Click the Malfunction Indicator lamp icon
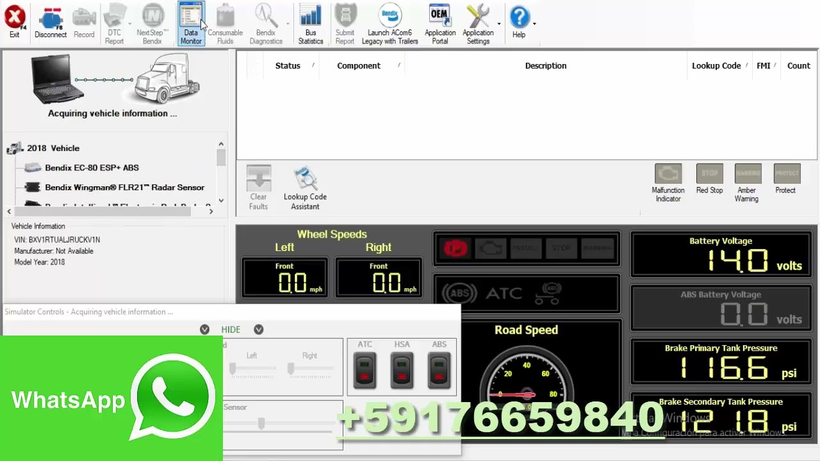820x461 pixels. point(668,174)
